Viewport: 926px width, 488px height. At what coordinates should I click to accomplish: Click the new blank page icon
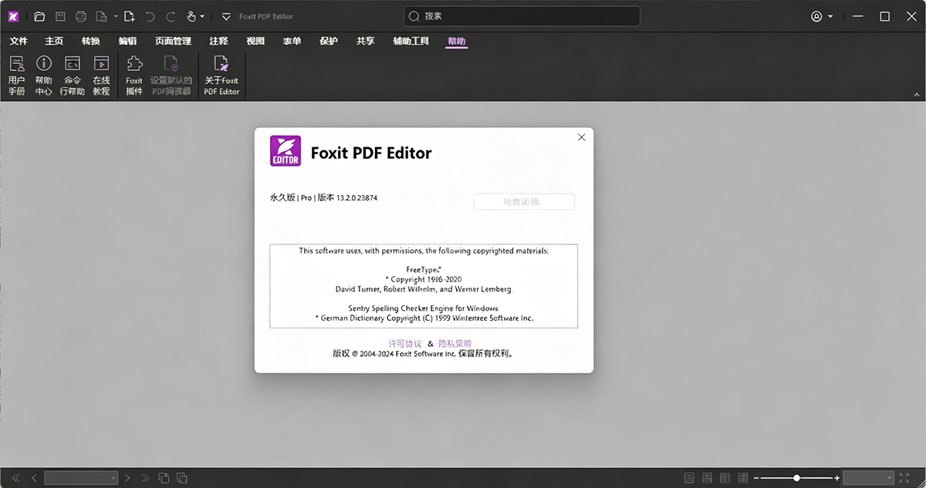129,16
